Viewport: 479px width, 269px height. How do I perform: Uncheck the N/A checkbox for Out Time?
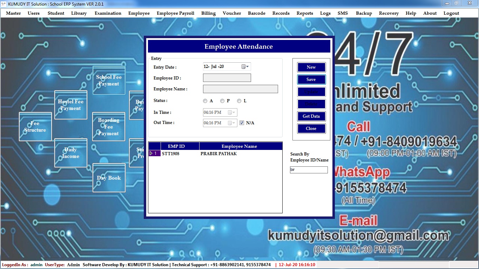(x=242, y=123)
